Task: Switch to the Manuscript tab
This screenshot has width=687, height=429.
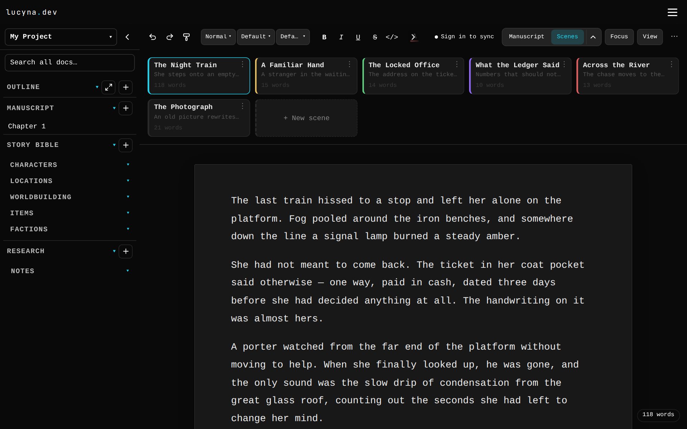Action: click(x=526, y=37)
